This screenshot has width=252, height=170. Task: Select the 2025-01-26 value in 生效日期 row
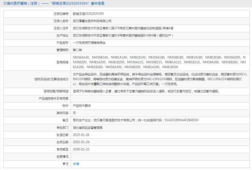click(81, 142)
